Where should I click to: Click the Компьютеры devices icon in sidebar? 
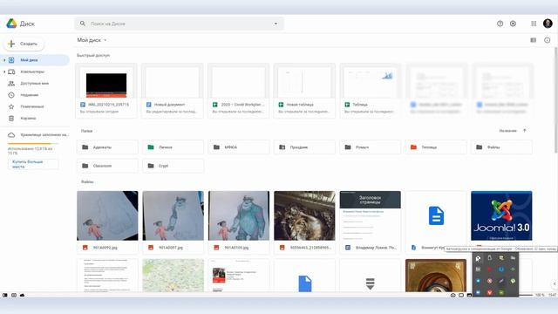11,72
